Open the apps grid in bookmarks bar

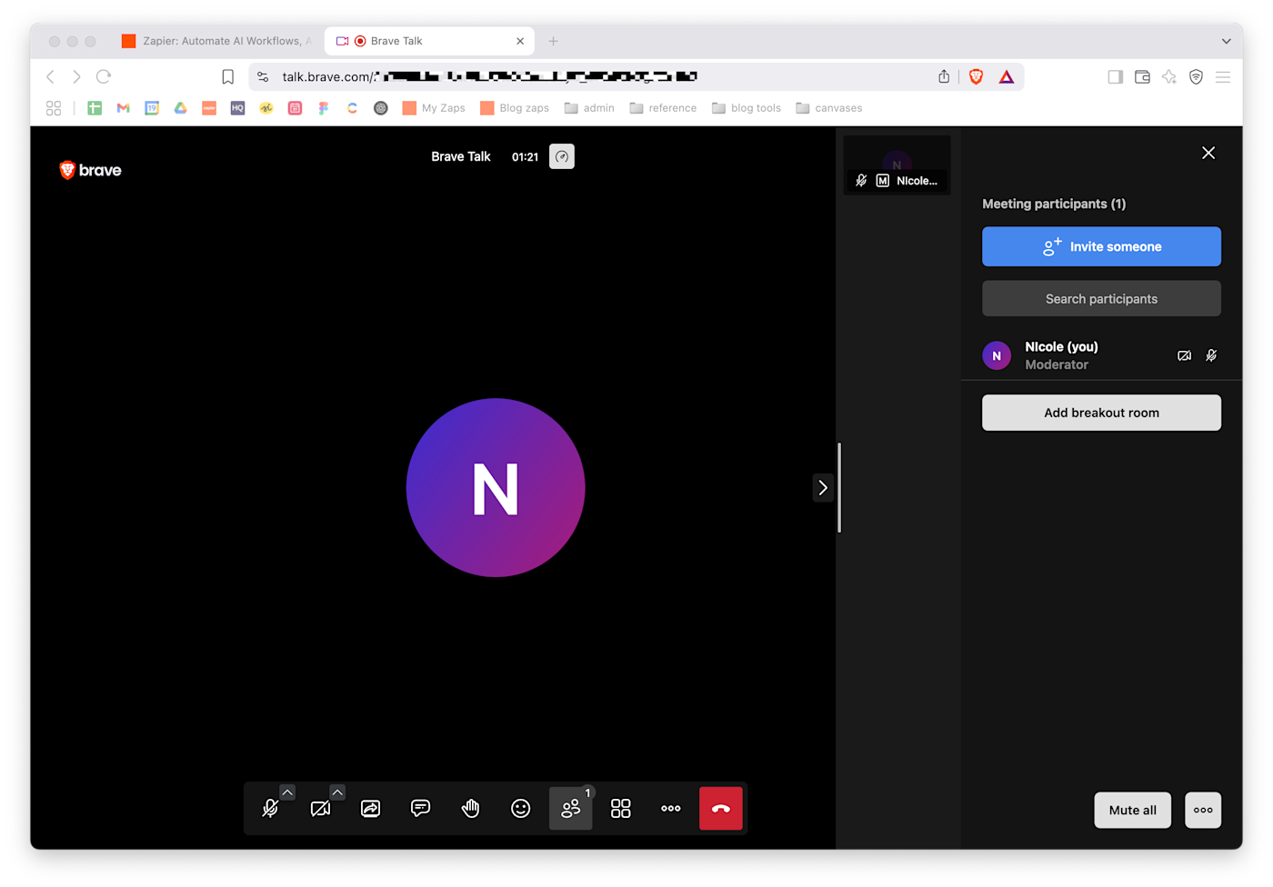(54, 108)
